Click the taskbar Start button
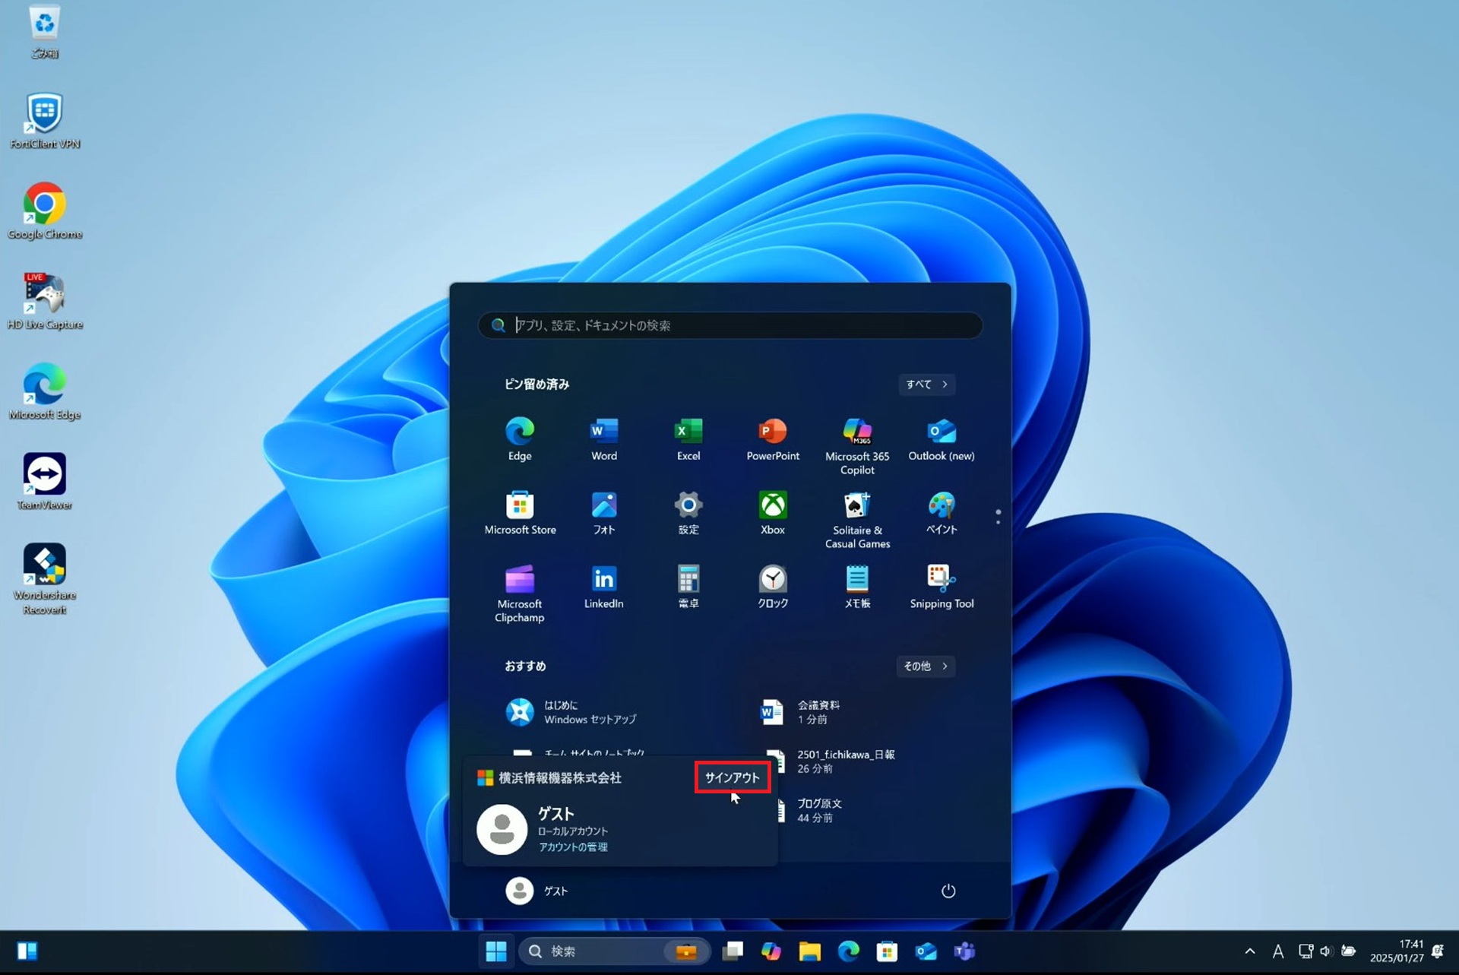 (x=496, y=951)
